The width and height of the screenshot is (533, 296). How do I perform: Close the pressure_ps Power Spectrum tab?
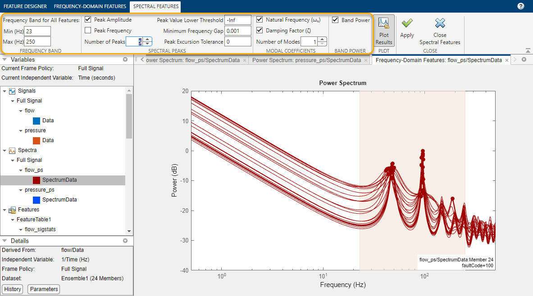click(366, 60)
